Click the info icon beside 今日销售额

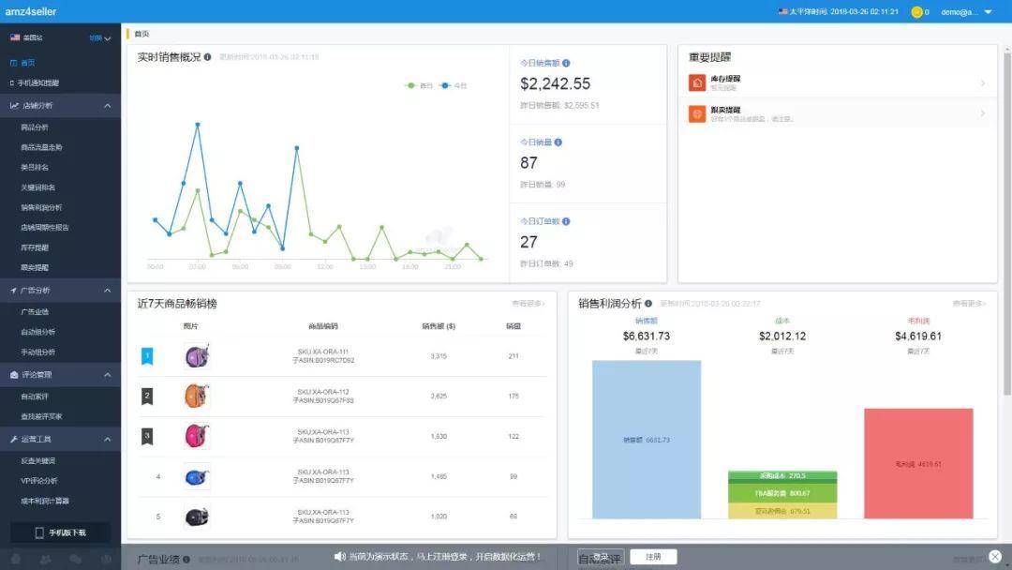(x=566, y=63)
